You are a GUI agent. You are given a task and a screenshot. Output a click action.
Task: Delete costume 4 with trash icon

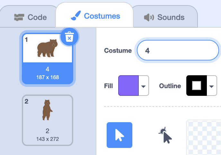click(x=69, y=37)
